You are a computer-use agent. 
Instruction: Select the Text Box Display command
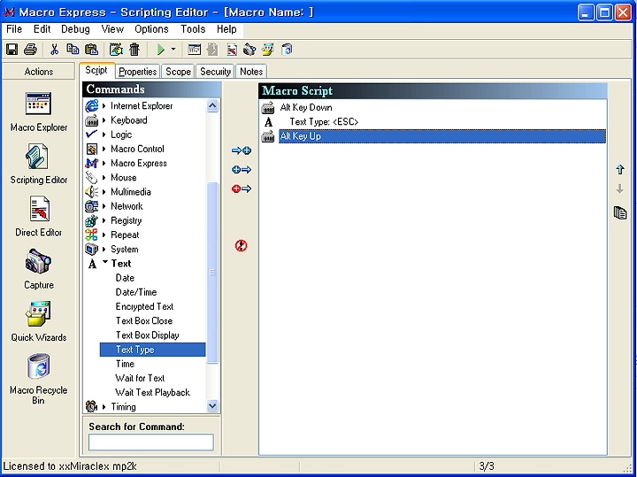[x=147, y=335]
